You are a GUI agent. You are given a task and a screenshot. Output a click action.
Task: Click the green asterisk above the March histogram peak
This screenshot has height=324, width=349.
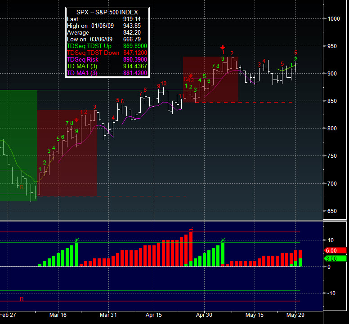point(77,240)
